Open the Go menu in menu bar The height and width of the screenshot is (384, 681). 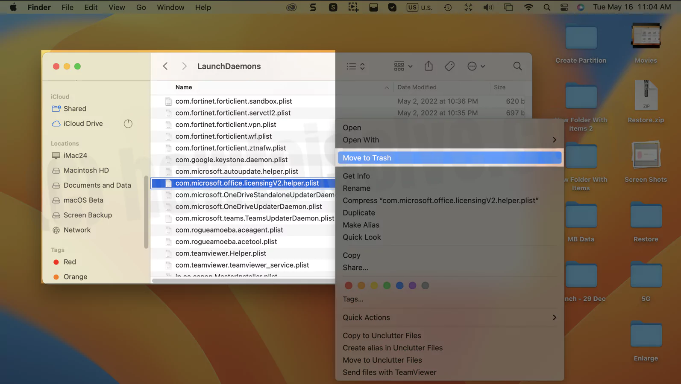(x=141, y=7)
